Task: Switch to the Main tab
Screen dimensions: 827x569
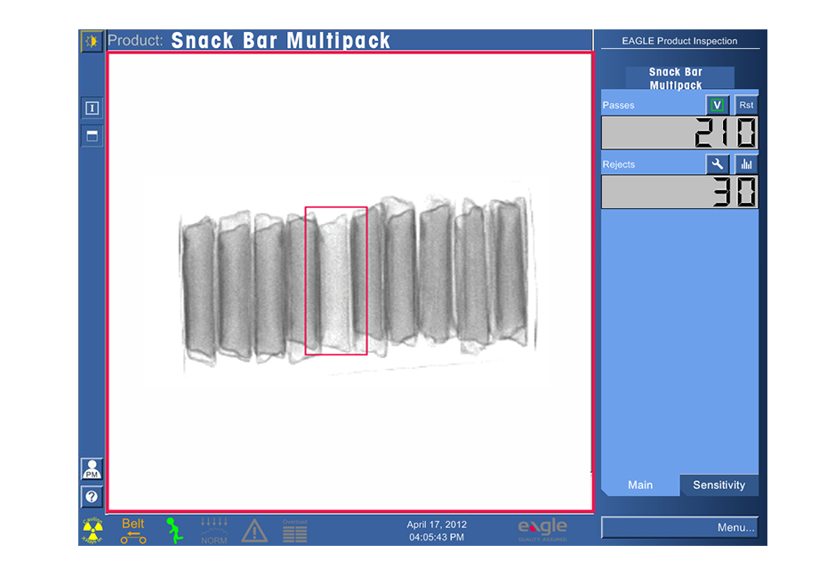Action: (640, 485)
